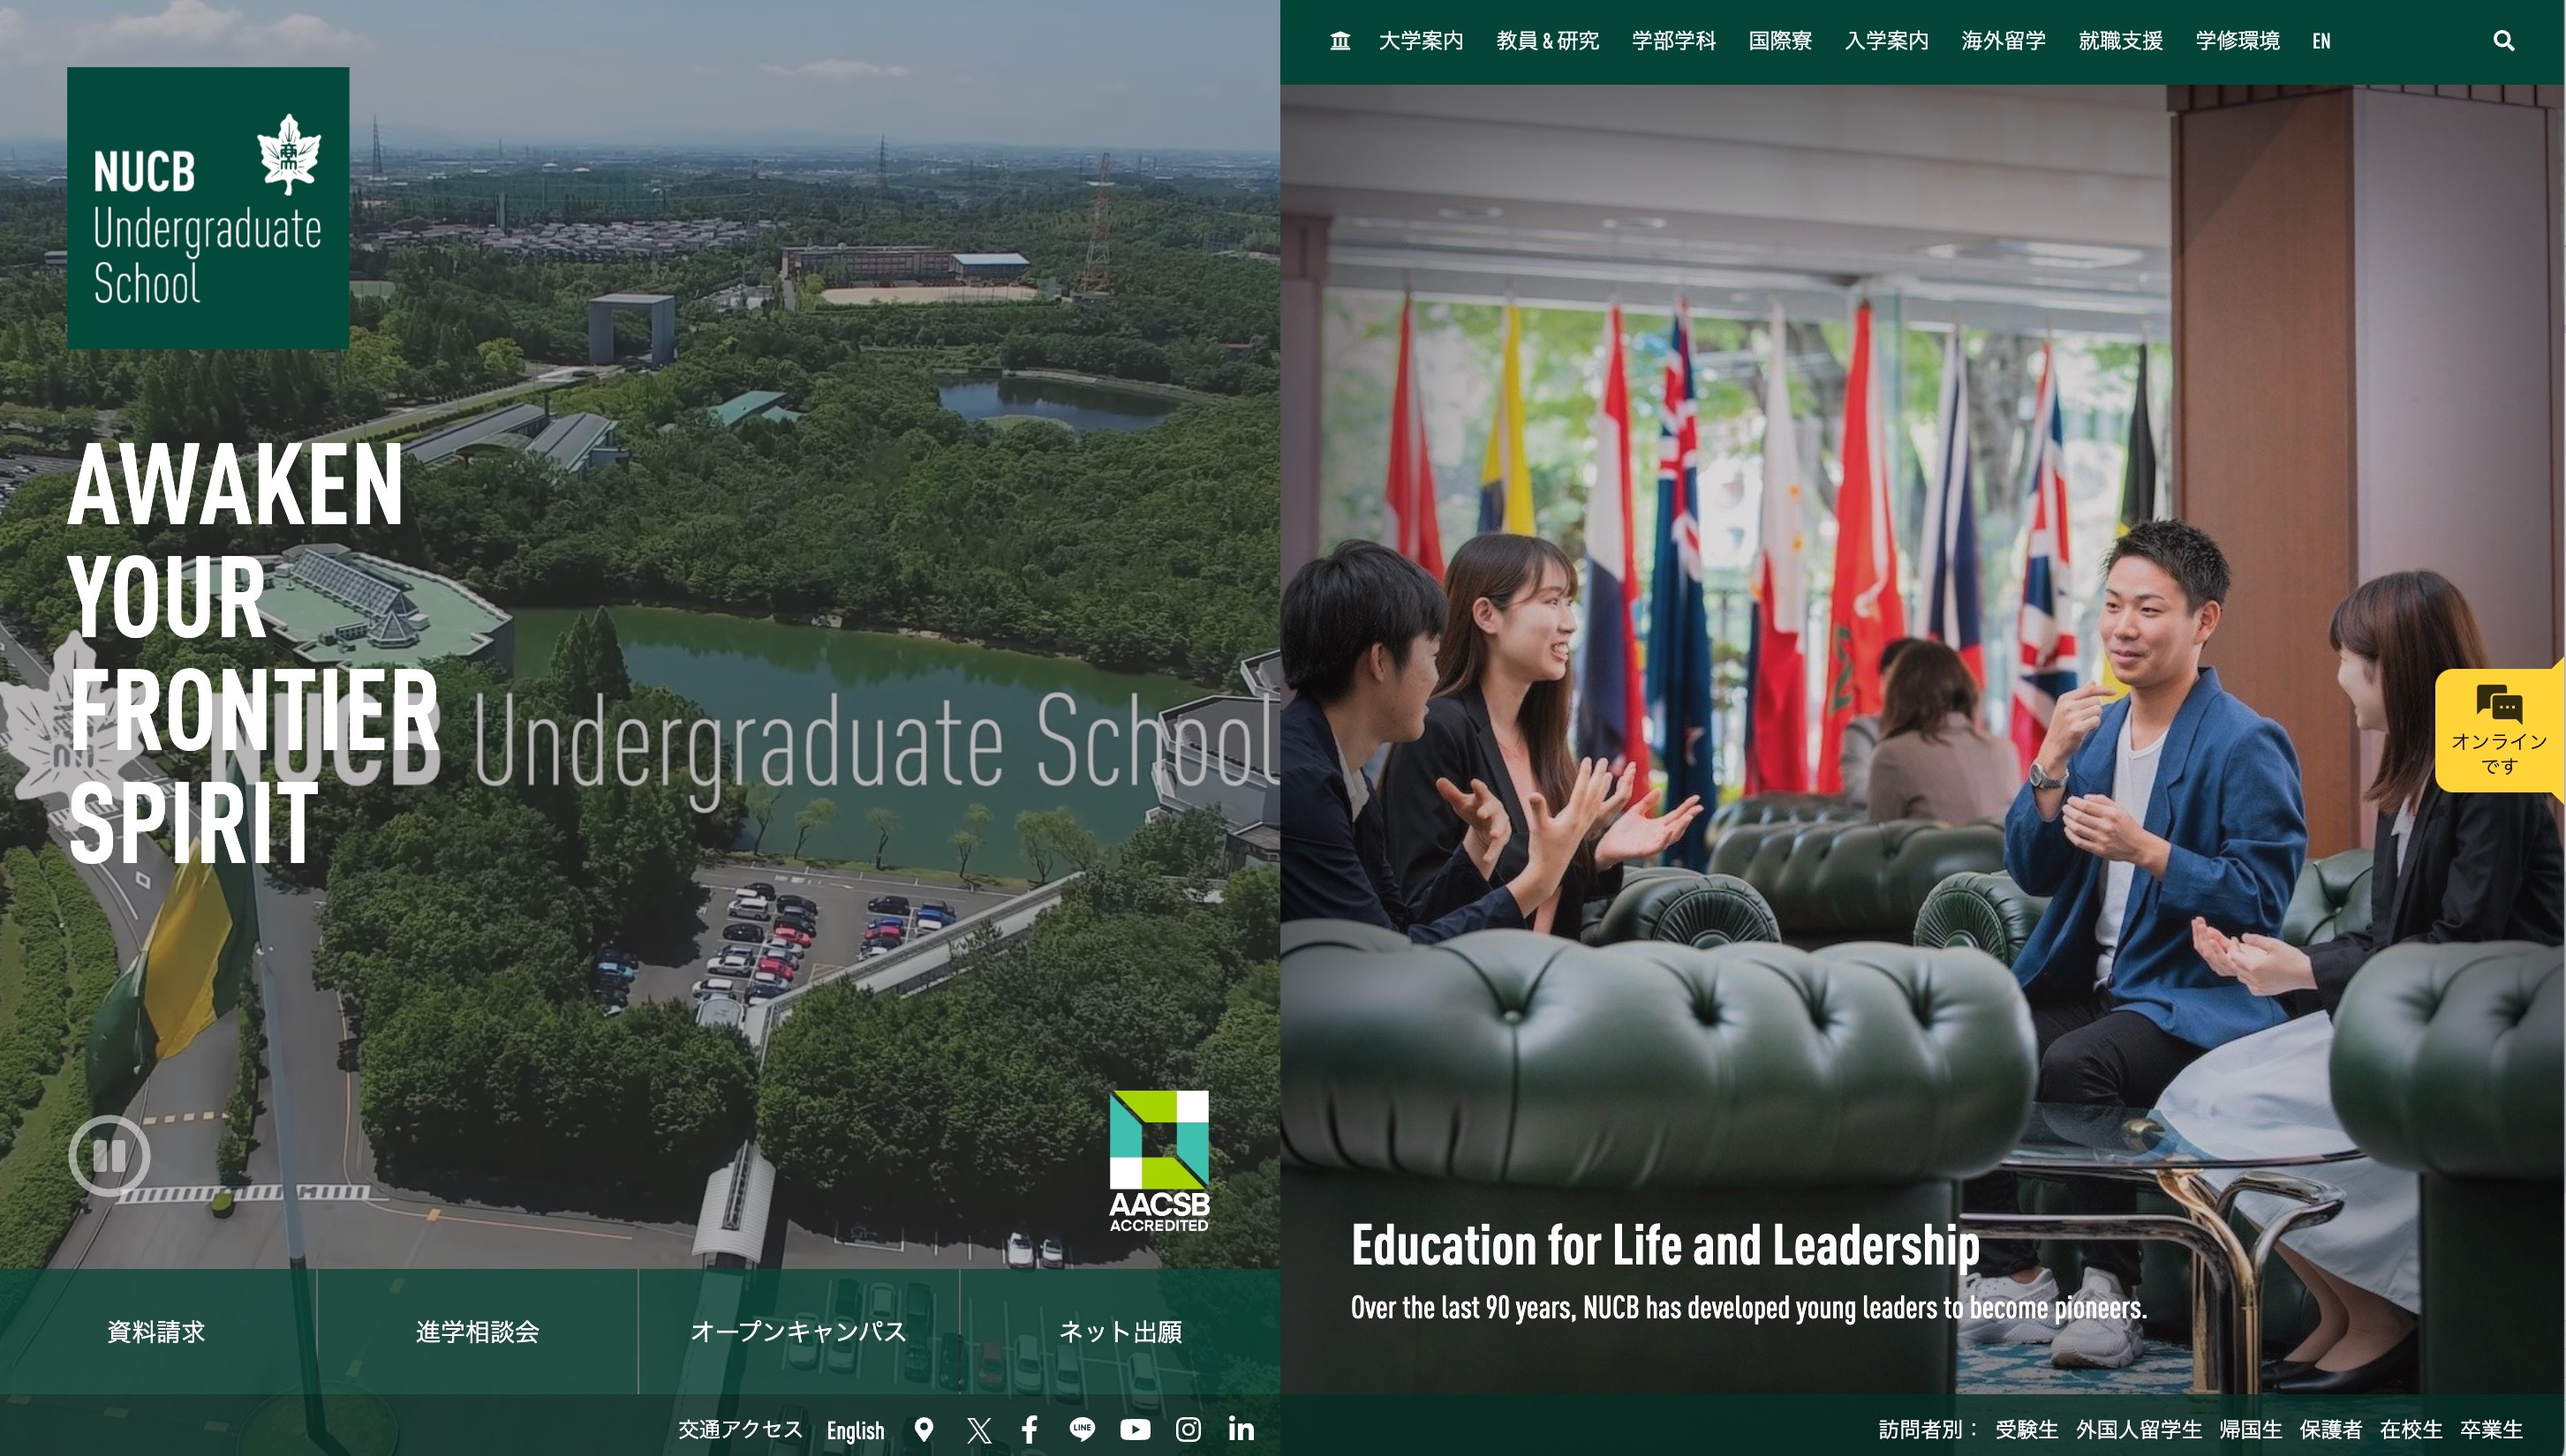This screenshot has height=1456, width=2566.
Task: Click the Education for Life and Leadership heading
Action: (x=1664, y=1246)
